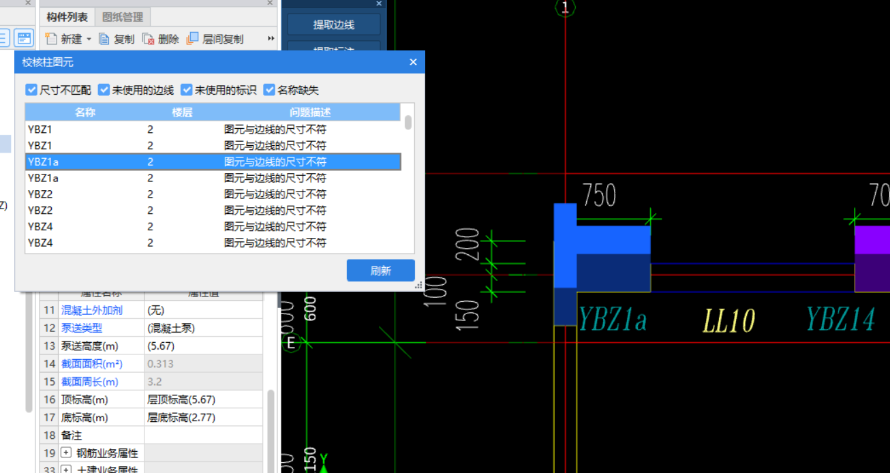Toggle the 未使用的标识 checkbox
This screenshot has height=473, width=890.
point(186,89)
